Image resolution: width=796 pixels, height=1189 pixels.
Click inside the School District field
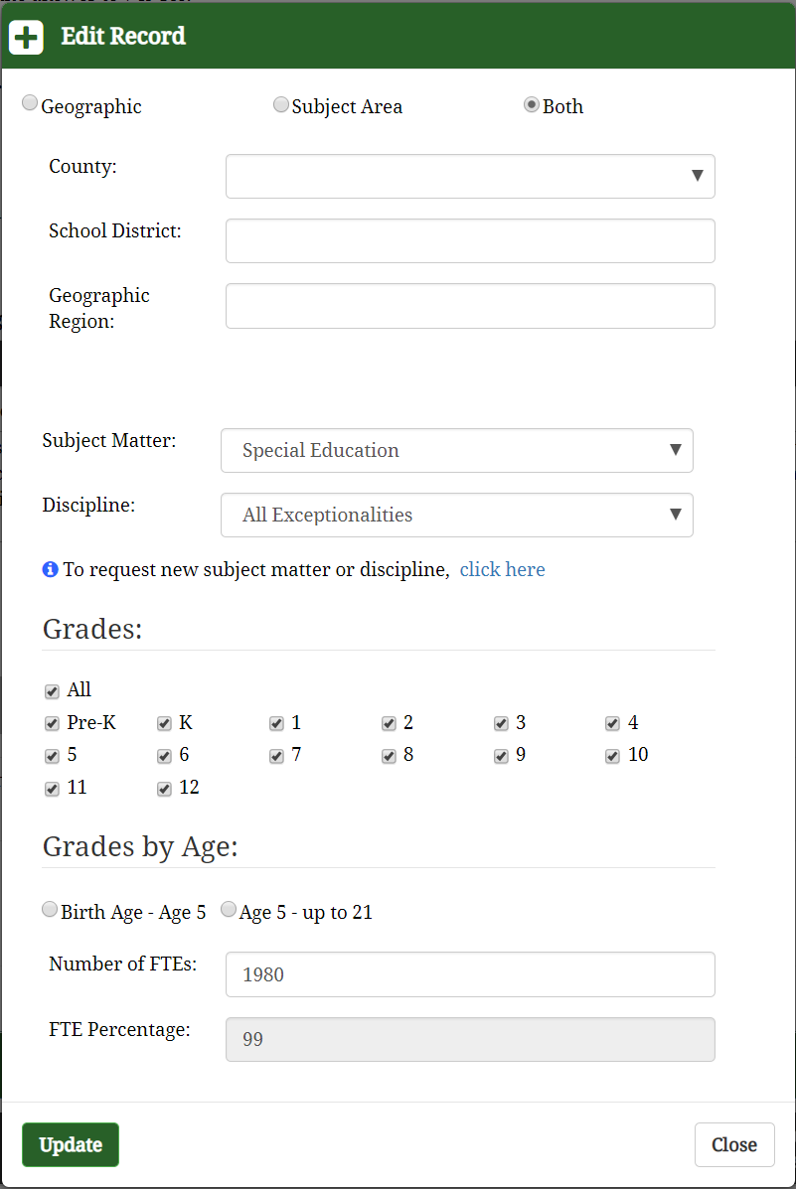pyautogui.click(x=470, y=240)
